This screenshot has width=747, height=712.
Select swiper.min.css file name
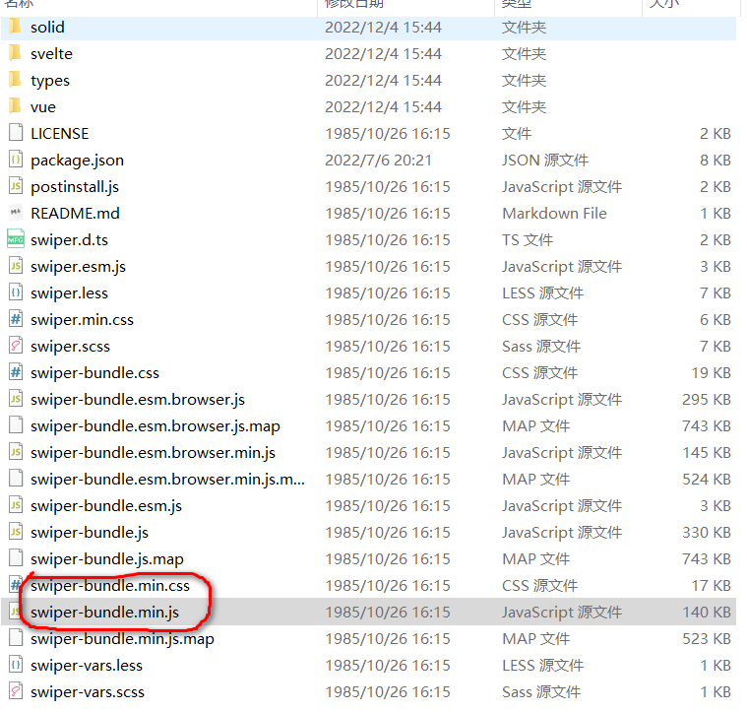click(82, 320)
